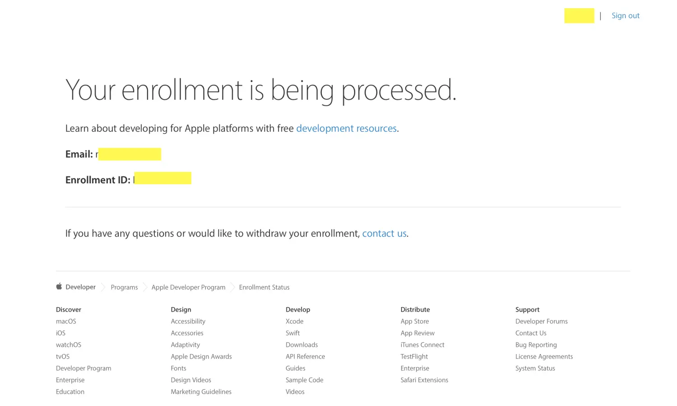Open iTunes Connect link
Image resolution: width=677 pixels, height=406 pixels.
click(422, 345)
